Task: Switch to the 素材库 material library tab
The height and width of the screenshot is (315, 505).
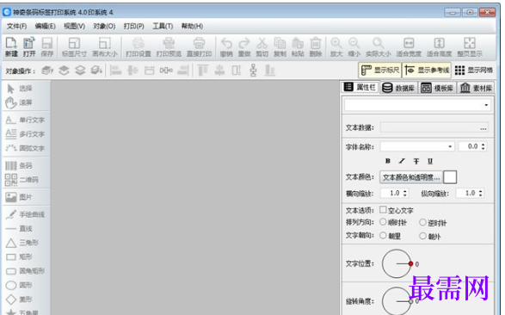Action: [x=476, y=88]
